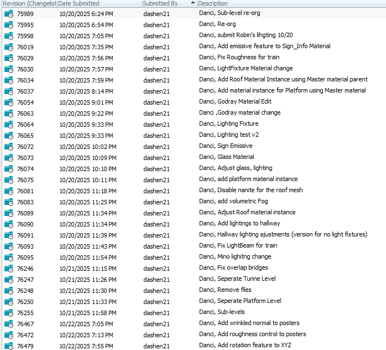Select 'Danci, Fix Roughness for train' description
The height and width of the screenshot is (350, 386).
pos(239,58)
